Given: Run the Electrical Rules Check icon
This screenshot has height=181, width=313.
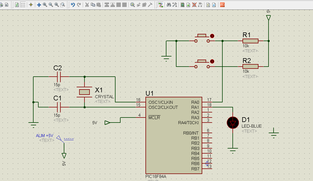Looking at the screenshot, I should click(214, 5).
